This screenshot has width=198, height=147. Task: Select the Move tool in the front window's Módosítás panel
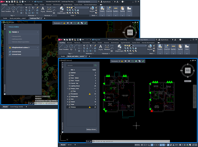84,46
